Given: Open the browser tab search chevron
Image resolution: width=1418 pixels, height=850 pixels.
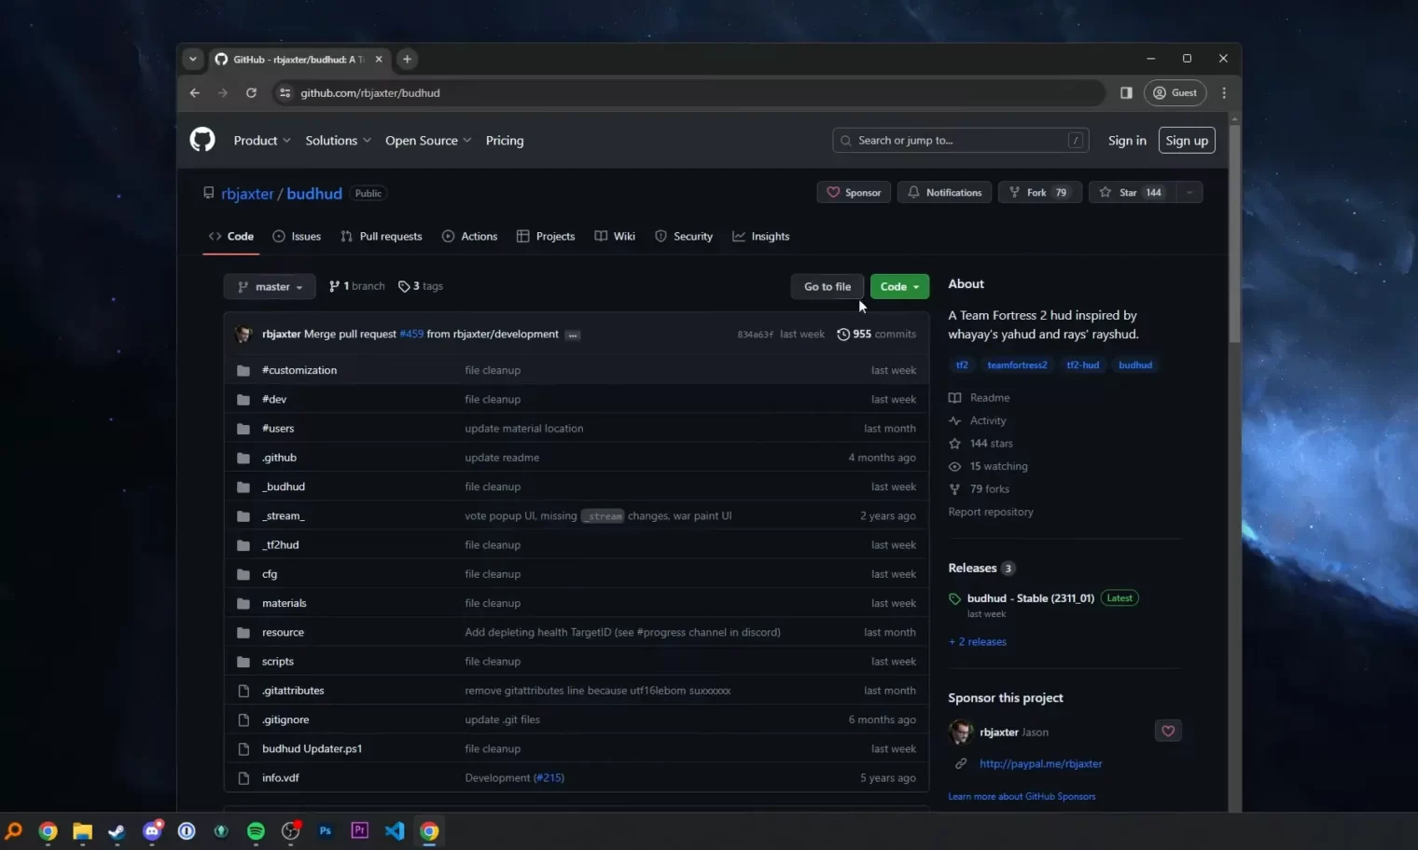Looking at the screenshot, I should pos(192,59).
